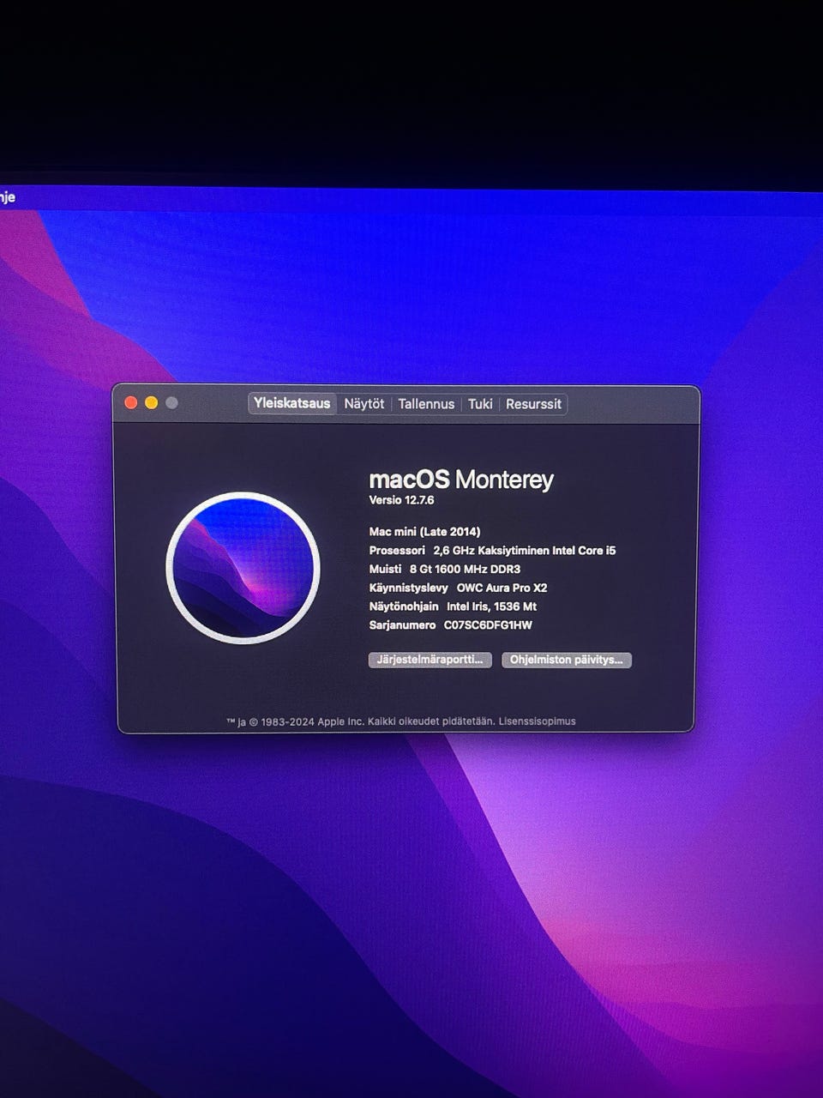Click the macOS Monterey title
Viewport: 823px width, 1098px height.
pos(461,480)
